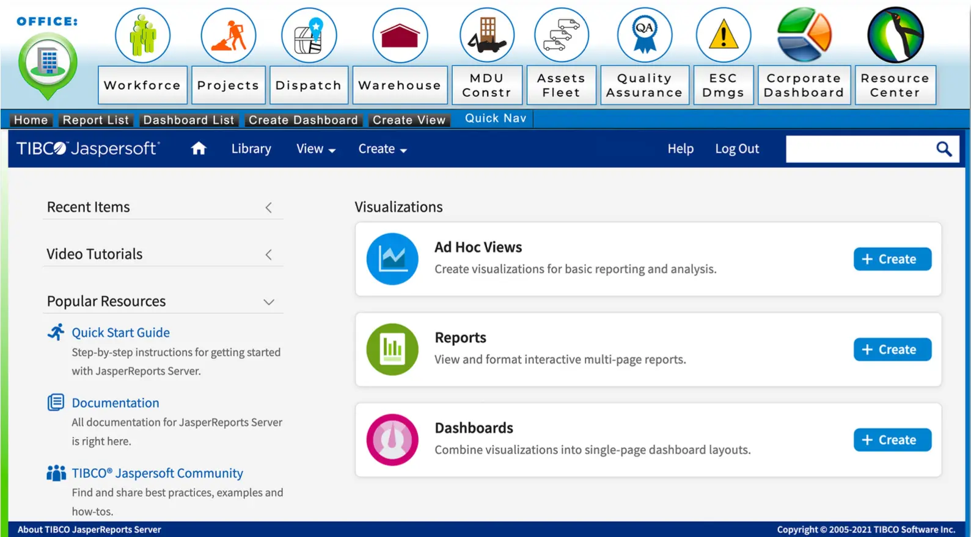Open the Assets Fleet vehicles icon

(561, 35)
